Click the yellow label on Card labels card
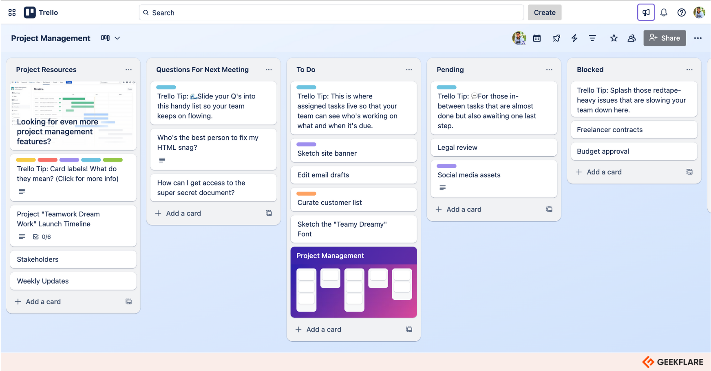 coord(26,160)
